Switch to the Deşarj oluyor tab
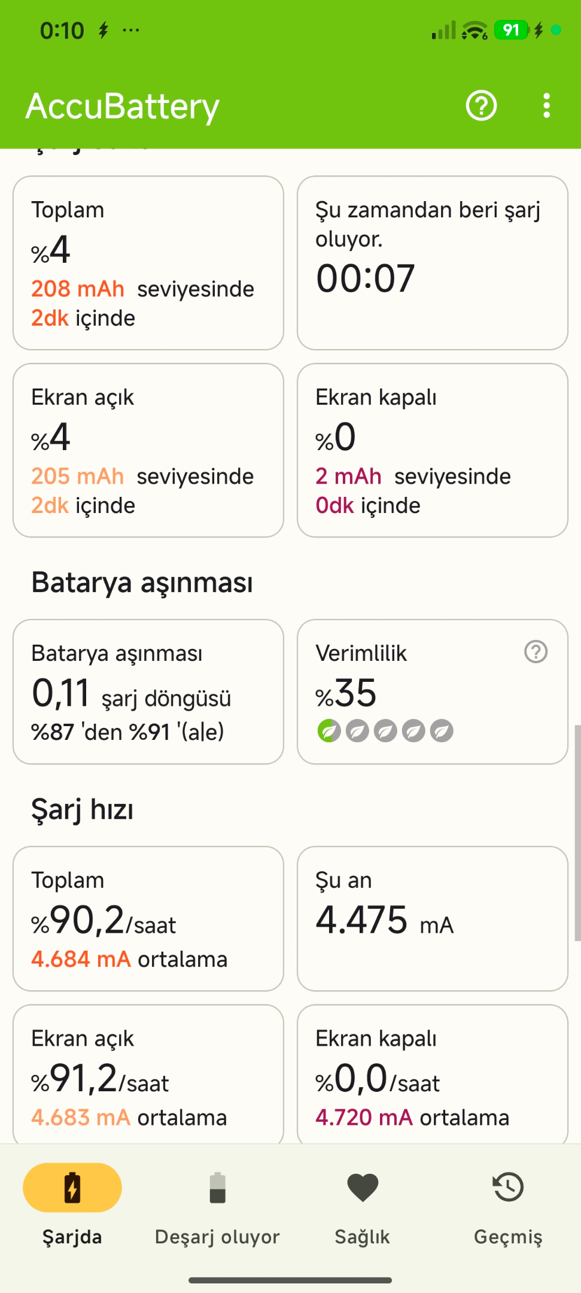 click(x=217, y=1237)
